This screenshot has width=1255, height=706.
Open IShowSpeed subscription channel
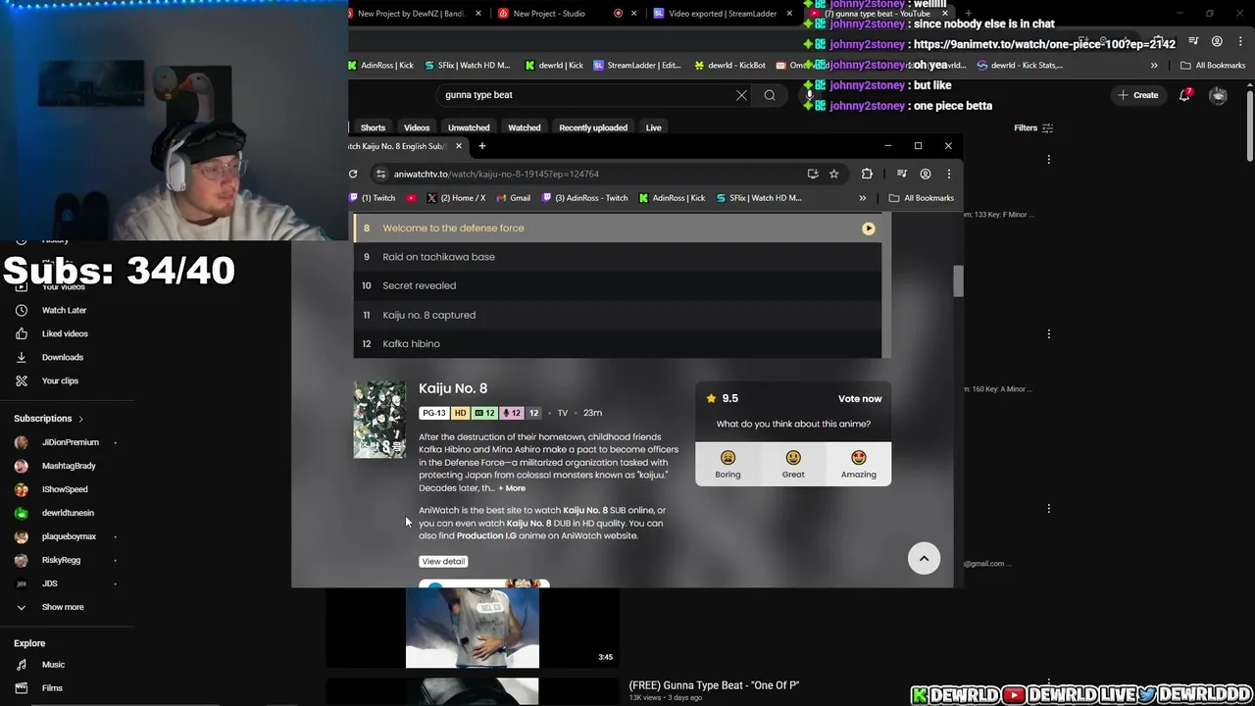point(65,489)
